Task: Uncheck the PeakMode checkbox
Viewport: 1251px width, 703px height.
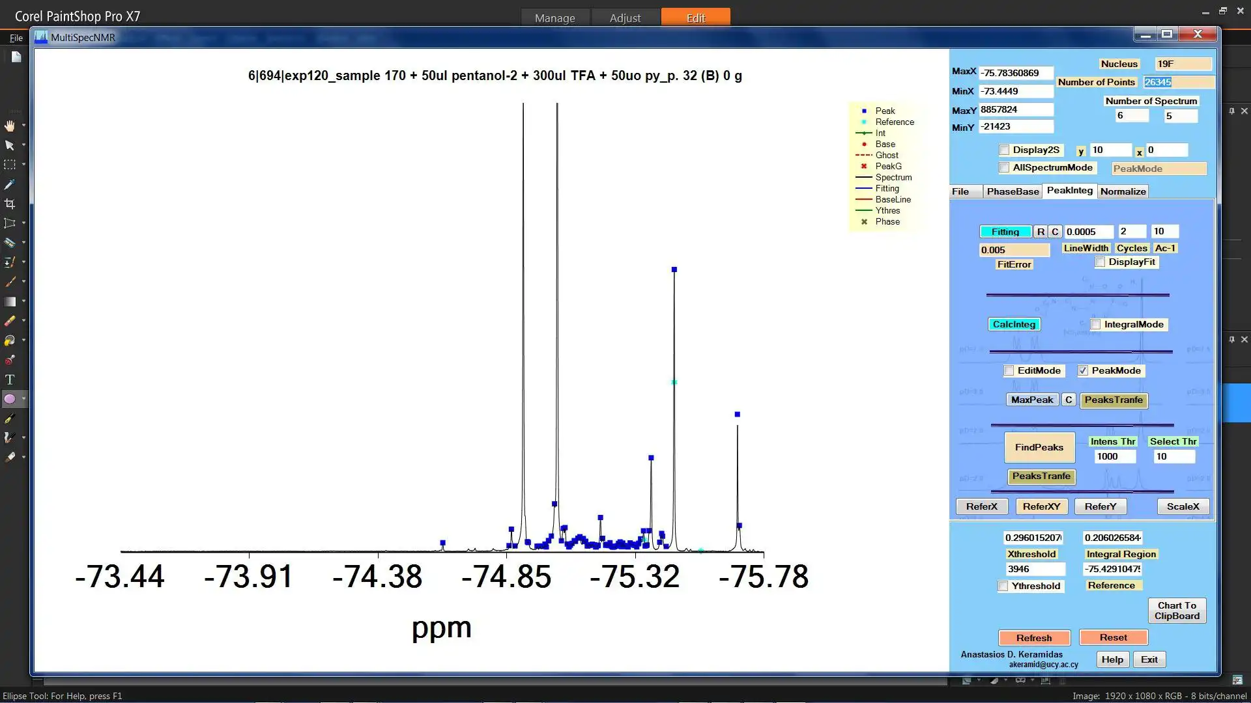Action: click(1083, 371)
